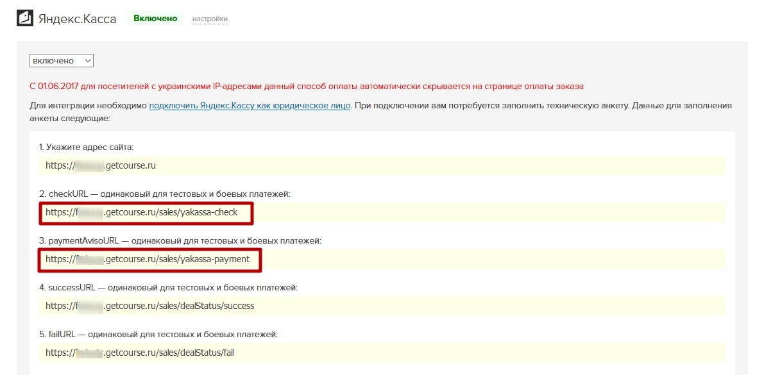764x375 pixels.
Task: Select the site address URL field
Action: (x=382, y=165)
